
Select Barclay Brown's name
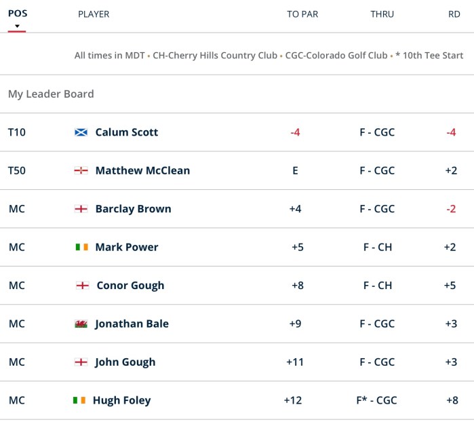tap(133, 209)
